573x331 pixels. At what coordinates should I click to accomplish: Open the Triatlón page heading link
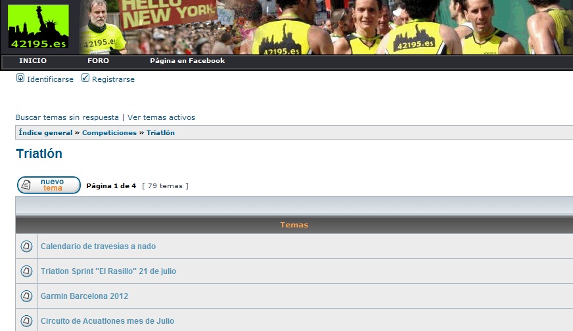(39, 153)
